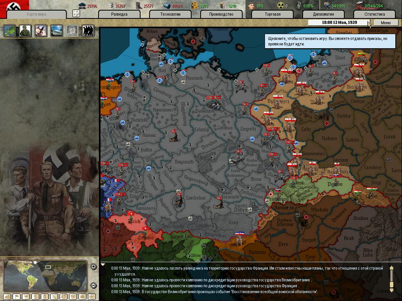
Task: Click log entry about Великобритания conscription event
Action: pyautogui.click(x=214, y=292)
